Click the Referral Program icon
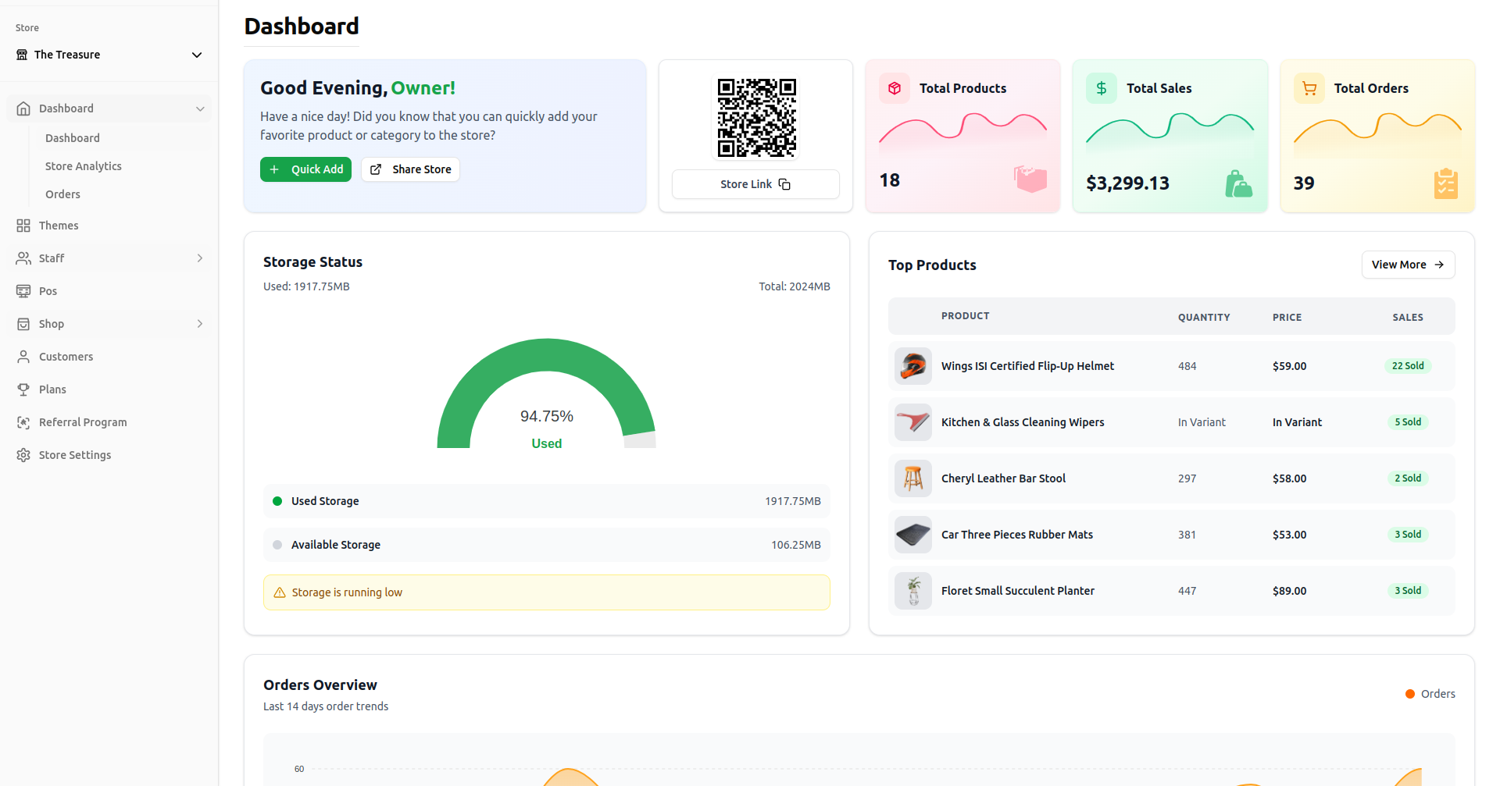1500x786 pixels. pos(23,422)
